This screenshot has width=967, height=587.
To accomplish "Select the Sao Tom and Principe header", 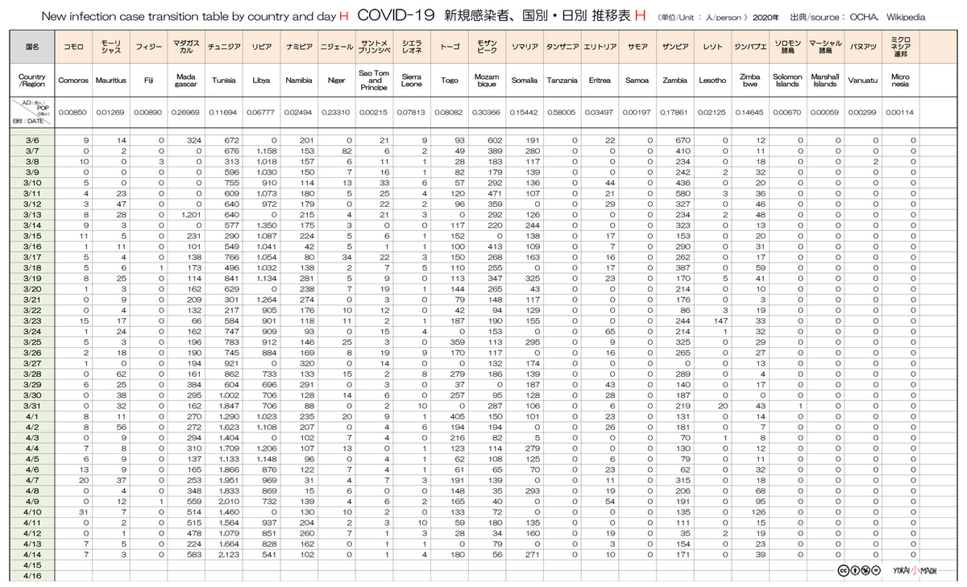I will click(x=375, y=81).
